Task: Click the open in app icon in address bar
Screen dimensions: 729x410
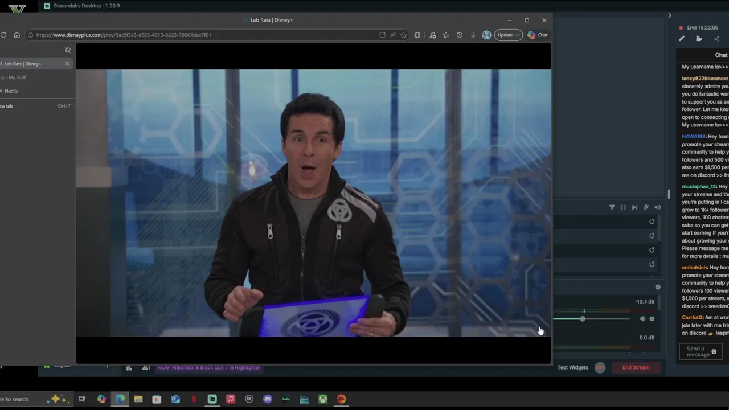Action: pyautogui.click(x=382, y=35)
